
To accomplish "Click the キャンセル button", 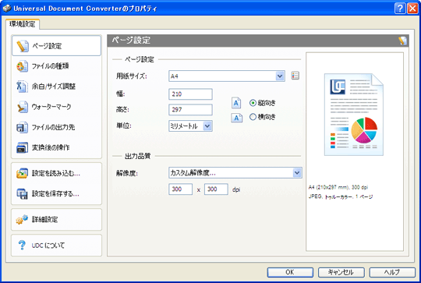I will [341, 272].
